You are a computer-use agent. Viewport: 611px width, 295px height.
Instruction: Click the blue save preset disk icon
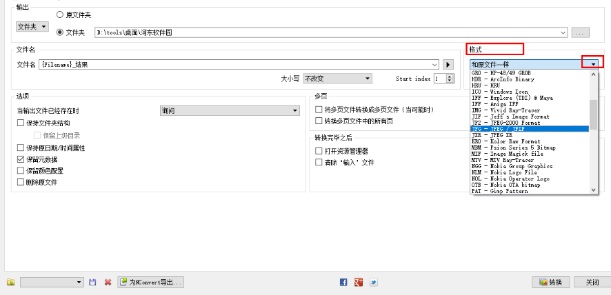click(92, 282)
